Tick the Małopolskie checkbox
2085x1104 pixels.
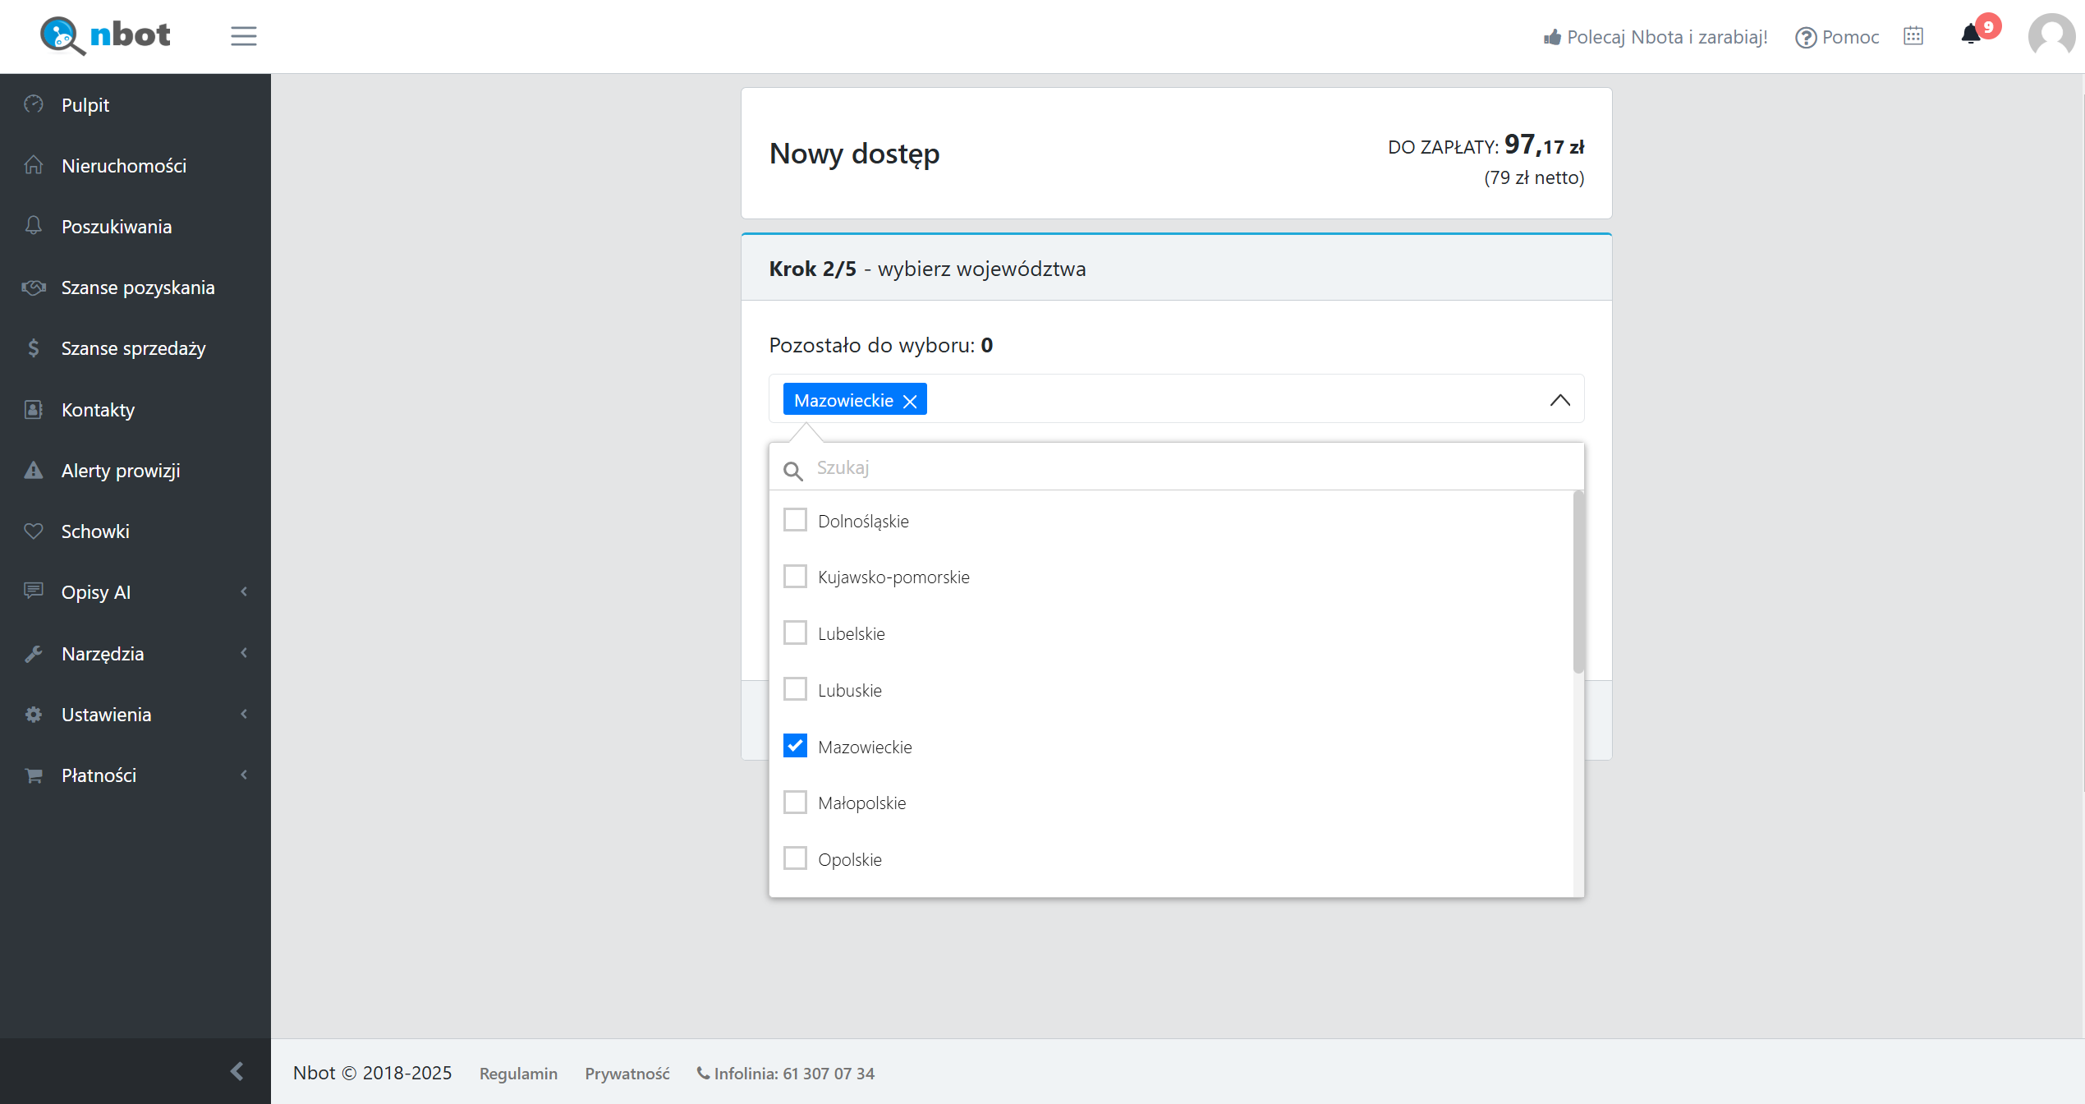[x=795, y=802]
